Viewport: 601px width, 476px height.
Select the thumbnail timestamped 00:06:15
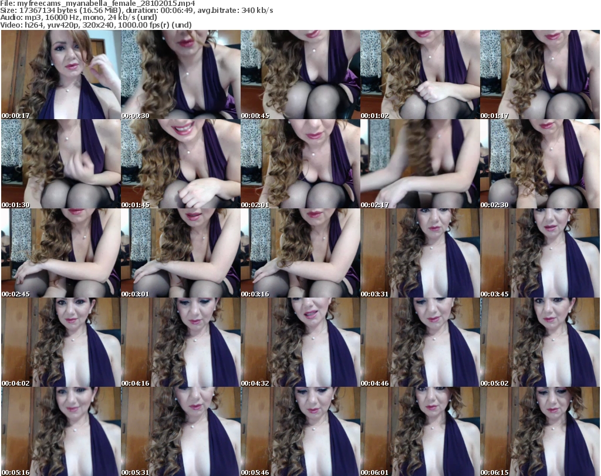540,431
